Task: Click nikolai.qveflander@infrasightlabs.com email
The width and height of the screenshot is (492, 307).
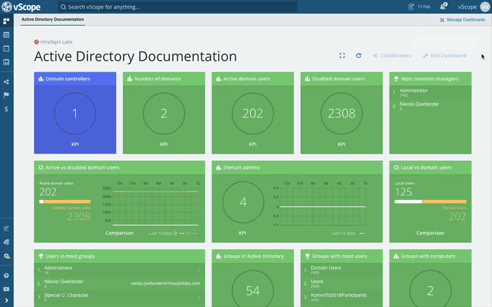Action: click(165, 284)
